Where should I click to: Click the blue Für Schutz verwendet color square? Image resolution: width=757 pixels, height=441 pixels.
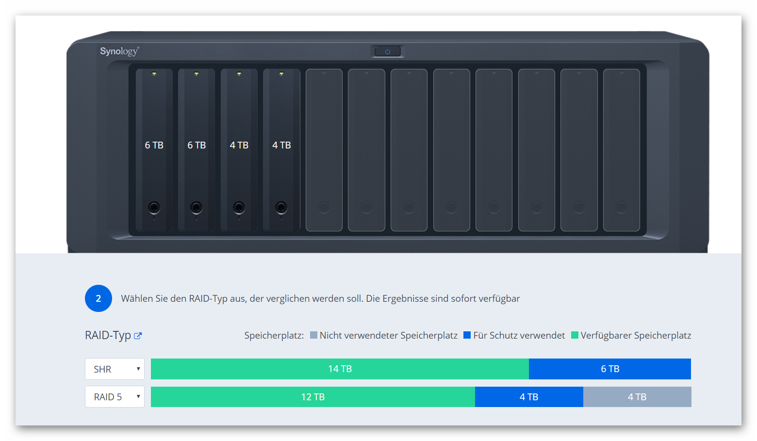pyautogui.click(x=467, y=335)
